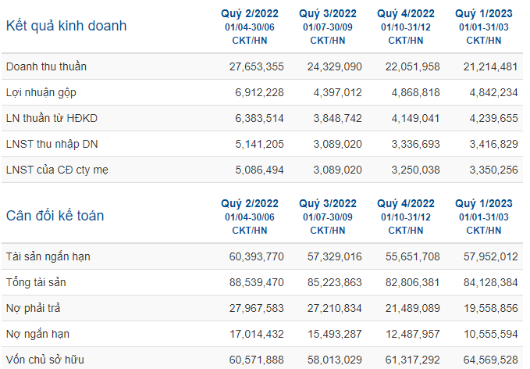Screen dimensions: 530x369
Task: Click the Tổng tài sản row label
Action: pyautogui.click(x=36, y=282)
